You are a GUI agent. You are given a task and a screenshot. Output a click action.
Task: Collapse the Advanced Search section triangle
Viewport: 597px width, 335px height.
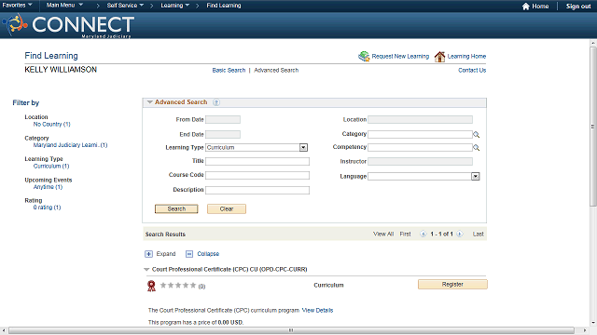149,102
